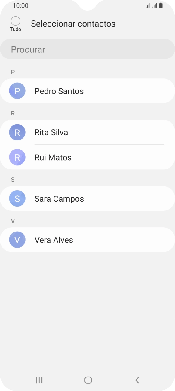Screen dimensions: 175x391
Task: Tap Rita Silva contact avatar icon
Action: coord(17,132)
